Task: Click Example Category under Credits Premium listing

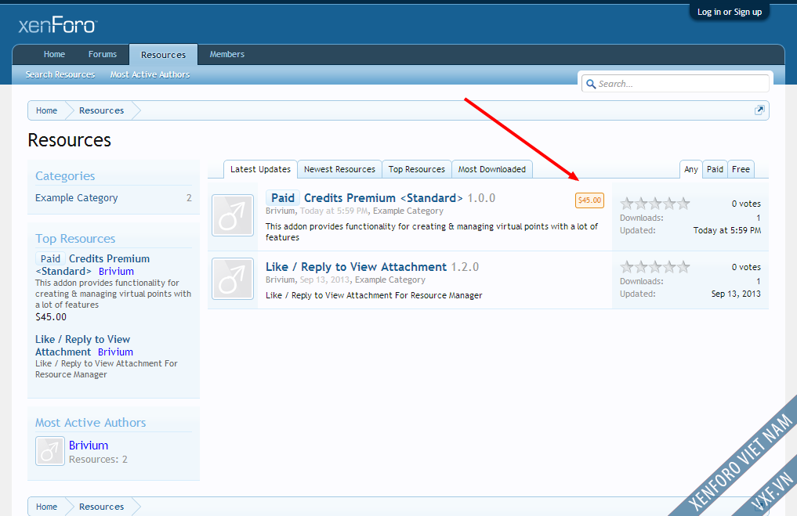Action: [x=408, y=211]
